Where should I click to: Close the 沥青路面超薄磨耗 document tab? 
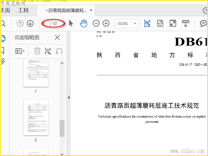91,10
